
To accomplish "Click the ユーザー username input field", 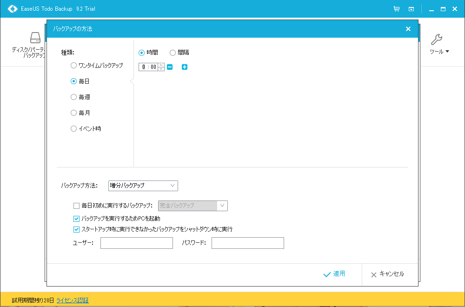I will coord(137,243).
